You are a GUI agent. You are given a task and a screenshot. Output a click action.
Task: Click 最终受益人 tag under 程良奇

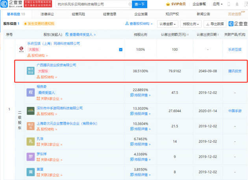(46, 93)
